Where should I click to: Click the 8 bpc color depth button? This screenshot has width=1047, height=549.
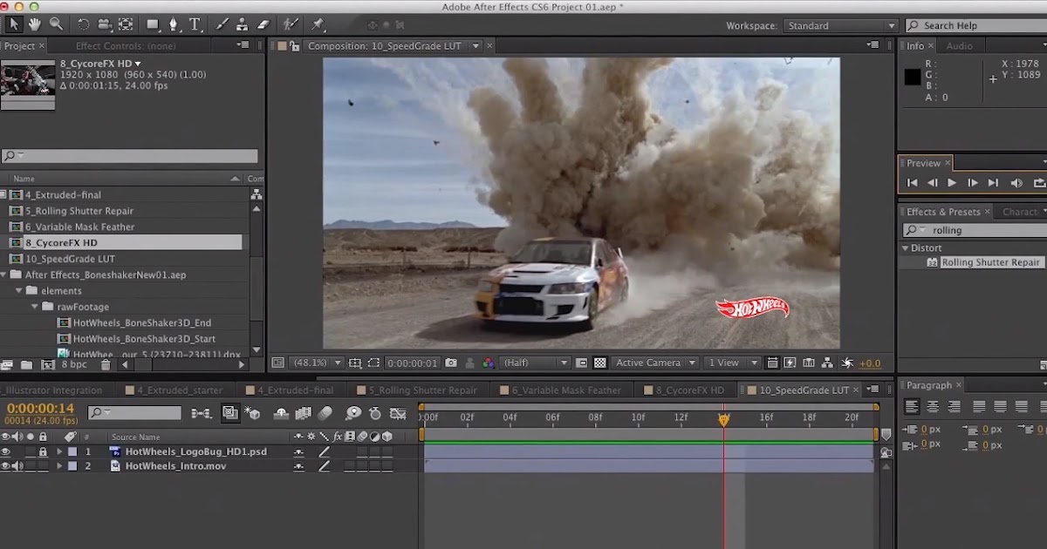click(x=74, y=364)
